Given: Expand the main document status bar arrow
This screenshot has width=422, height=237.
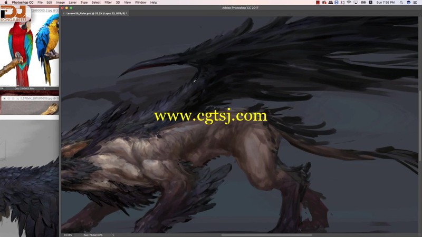Looking at the screenshot, I should (x=113, y=235).
